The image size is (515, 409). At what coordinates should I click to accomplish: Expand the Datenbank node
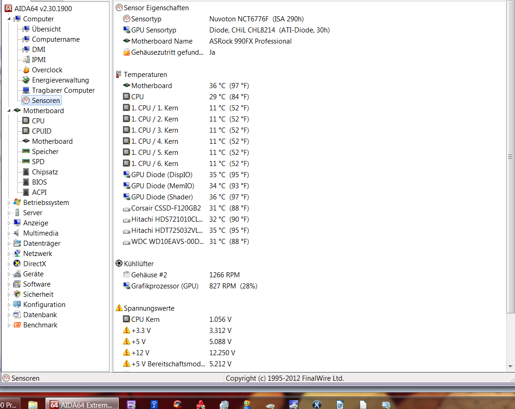9,315
